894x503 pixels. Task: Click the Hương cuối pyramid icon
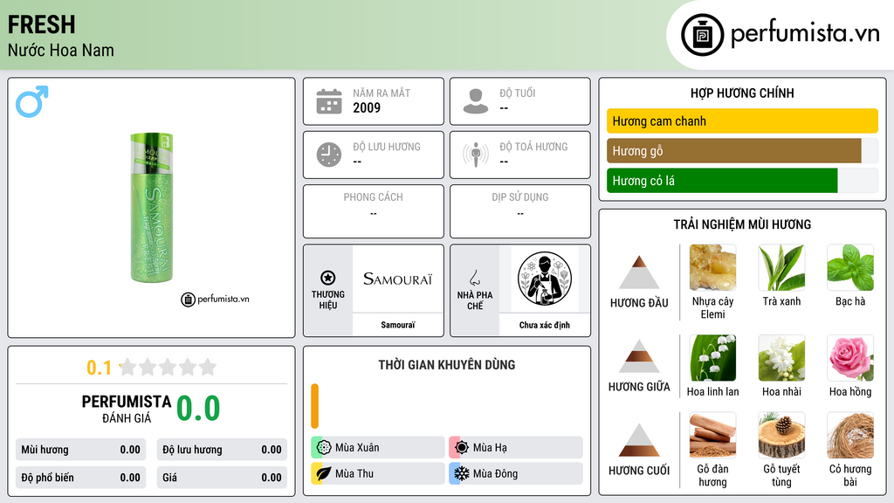639,440
